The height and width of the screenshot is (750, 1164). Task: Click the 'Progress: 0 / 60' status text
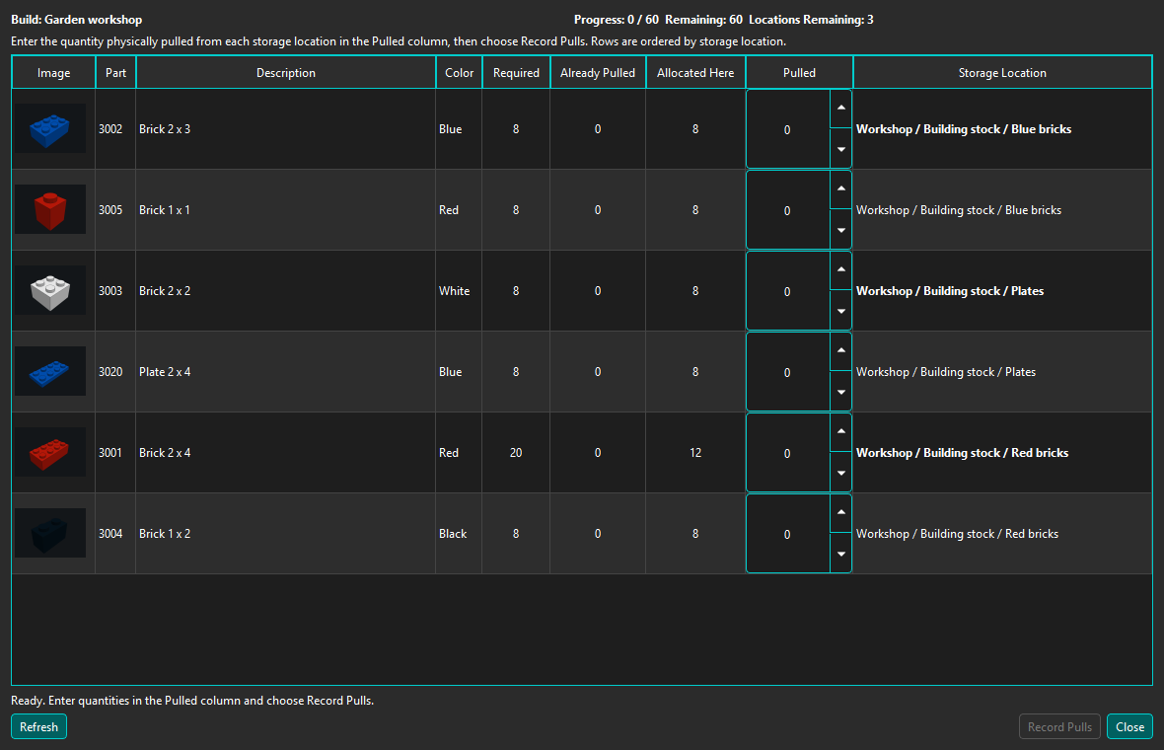(x=617, y=20)
